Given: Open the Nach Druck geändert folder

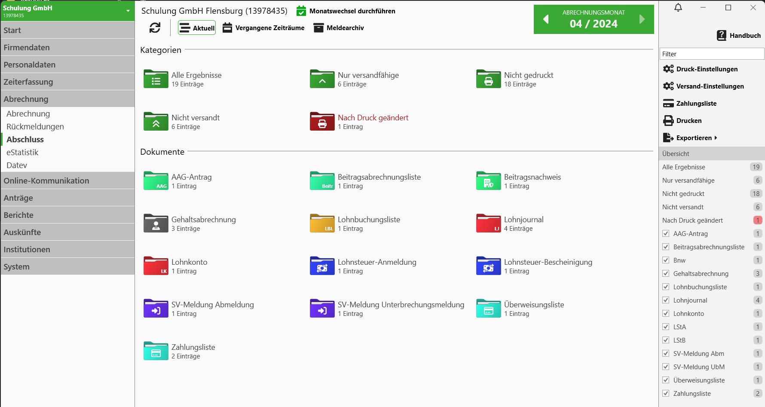Looking at the screenshot, I should pyautogui.click(x=322, y=122).
